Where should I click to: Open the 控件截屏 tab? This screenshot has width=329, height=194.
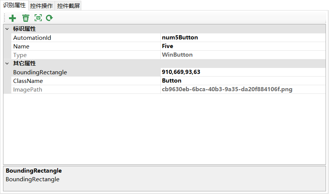(69, 6)
